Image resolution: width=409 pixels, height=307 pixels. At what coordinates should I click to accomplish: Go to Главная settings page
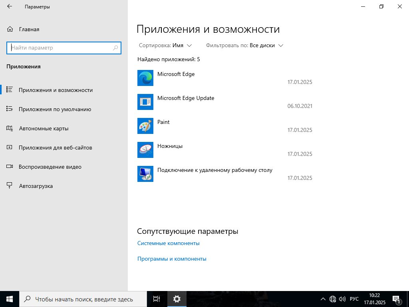coord(29,29)
